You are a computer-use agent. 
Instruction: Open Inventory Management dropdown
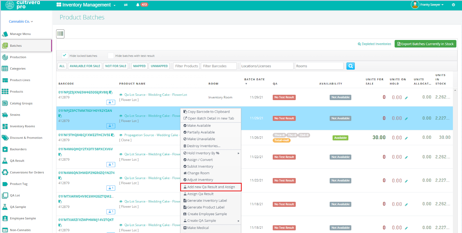86,5
